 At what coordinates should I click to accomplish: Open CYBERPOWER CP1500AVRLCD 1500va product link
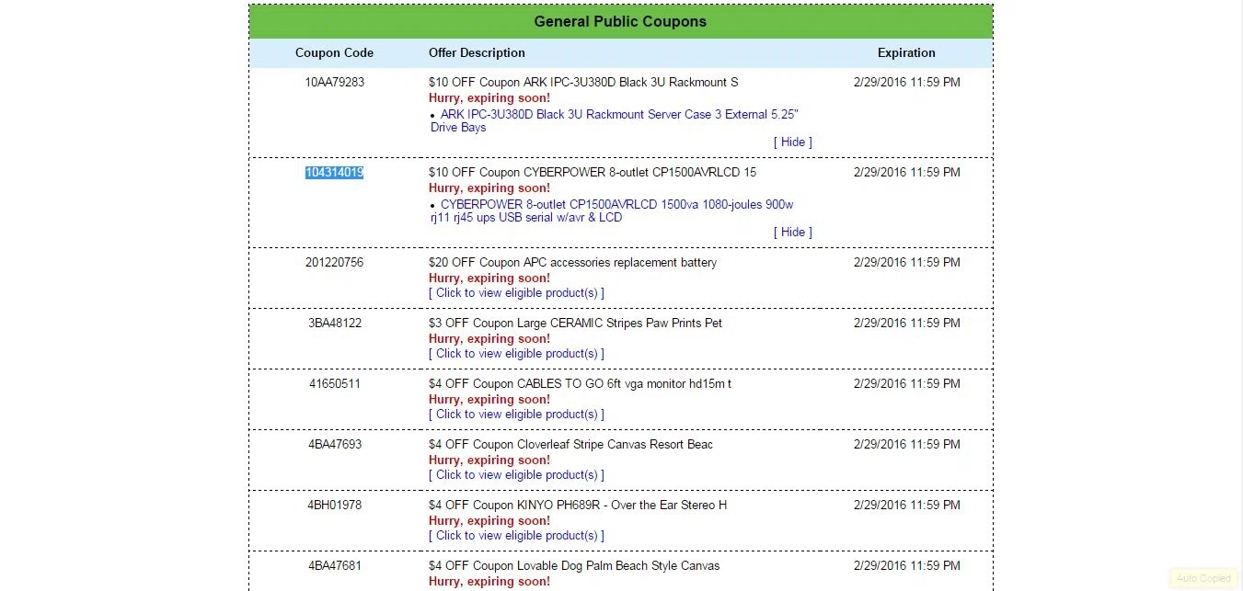pyautogui.click(x=612, y=211)
